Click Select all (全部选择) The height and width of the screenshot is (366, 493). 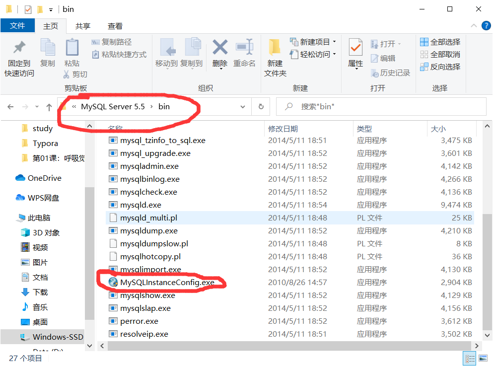coord(440,42)
